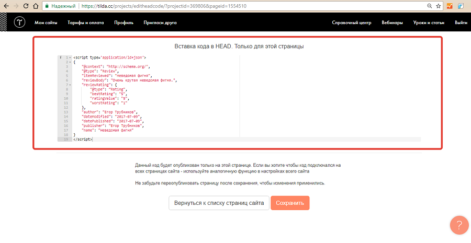Viewport: 471px width, 243px height.
Task: Open Справочный центр
Action: (352, 22)
